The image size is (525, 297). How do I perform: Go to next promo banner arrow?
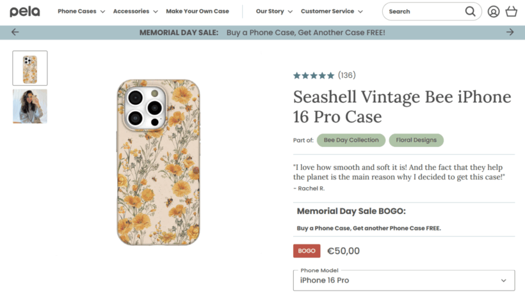pyautogui.click(x=510, y=32)
